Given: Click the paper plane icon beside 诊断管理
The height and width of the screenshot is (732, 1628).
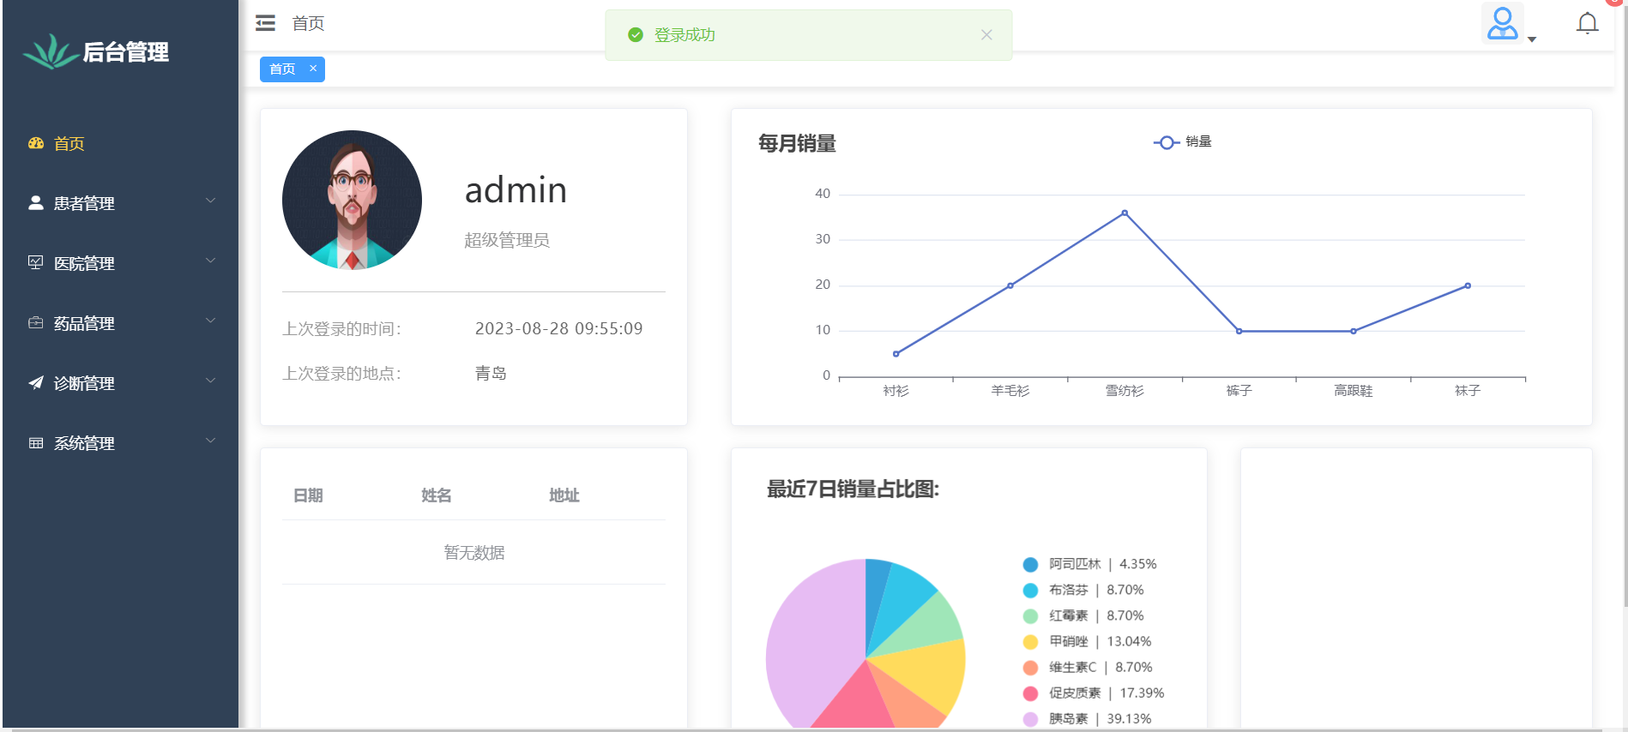Looking at the screenshot, I should click(36, 383).
